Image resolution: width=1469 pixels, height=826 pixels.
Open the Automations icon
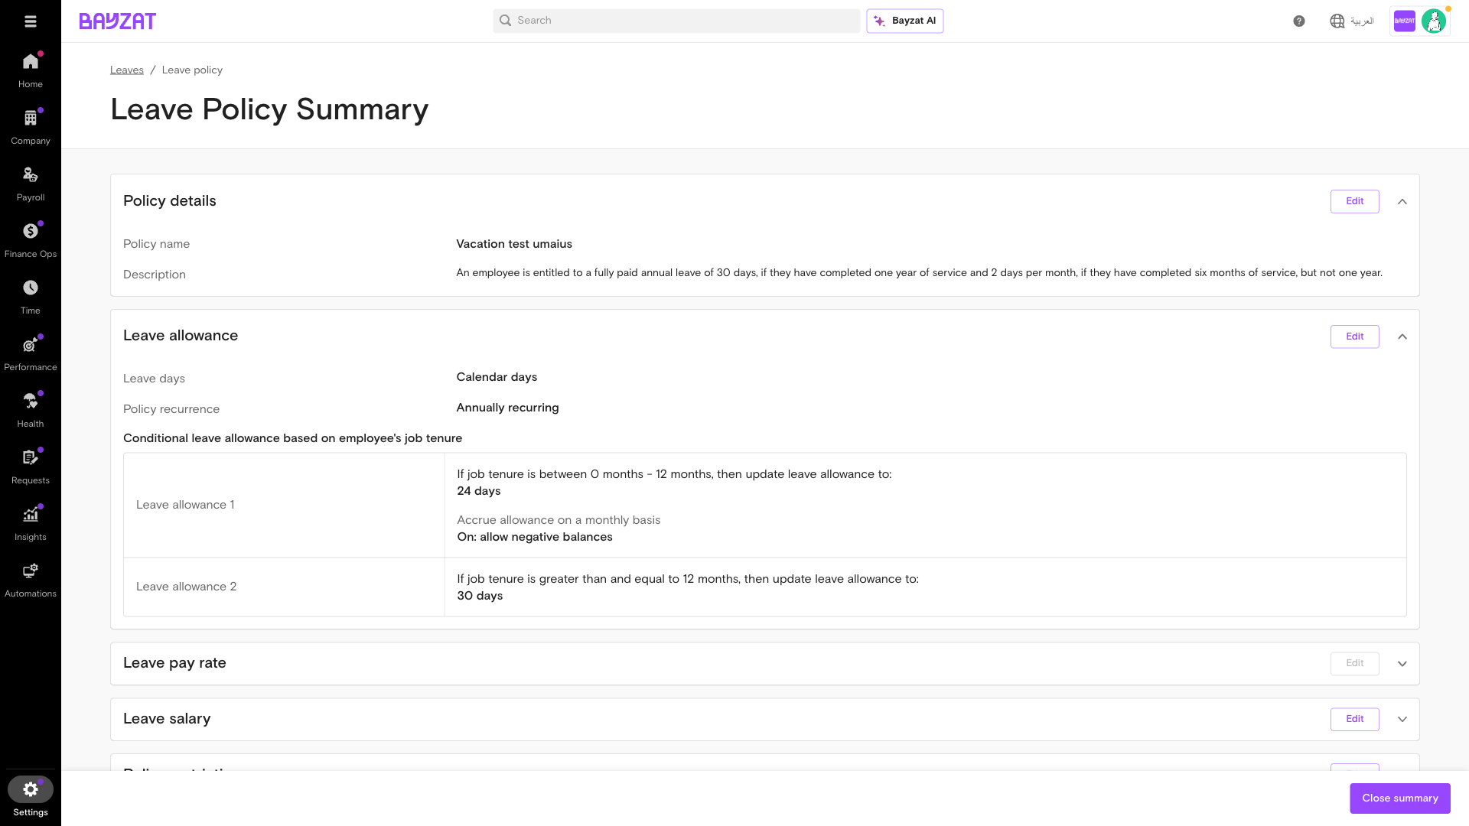(x=31, y=571)
